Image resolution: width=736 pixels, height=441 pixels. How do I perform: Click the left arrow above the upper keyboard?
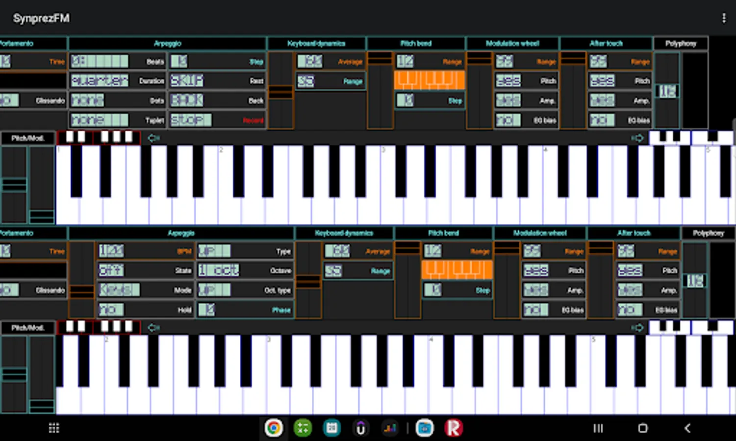tap(153, 138)
